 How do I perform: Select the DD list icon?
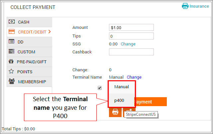click(11, 41)
